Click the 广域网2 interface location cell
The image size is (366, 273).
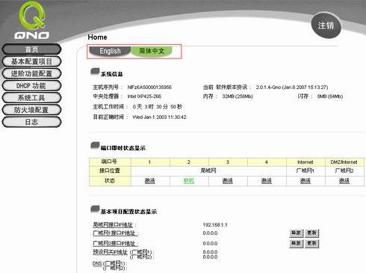point(344,171)
